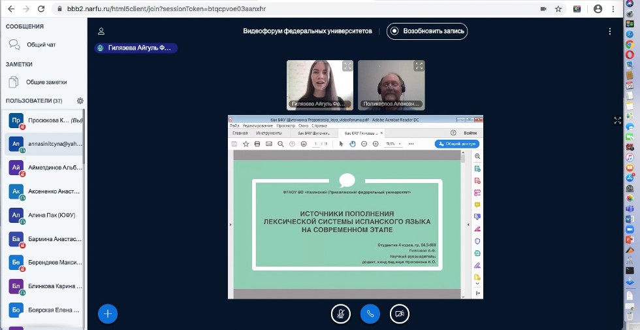
Task: Toggle webcam sharing button
Action: point(399,314)
